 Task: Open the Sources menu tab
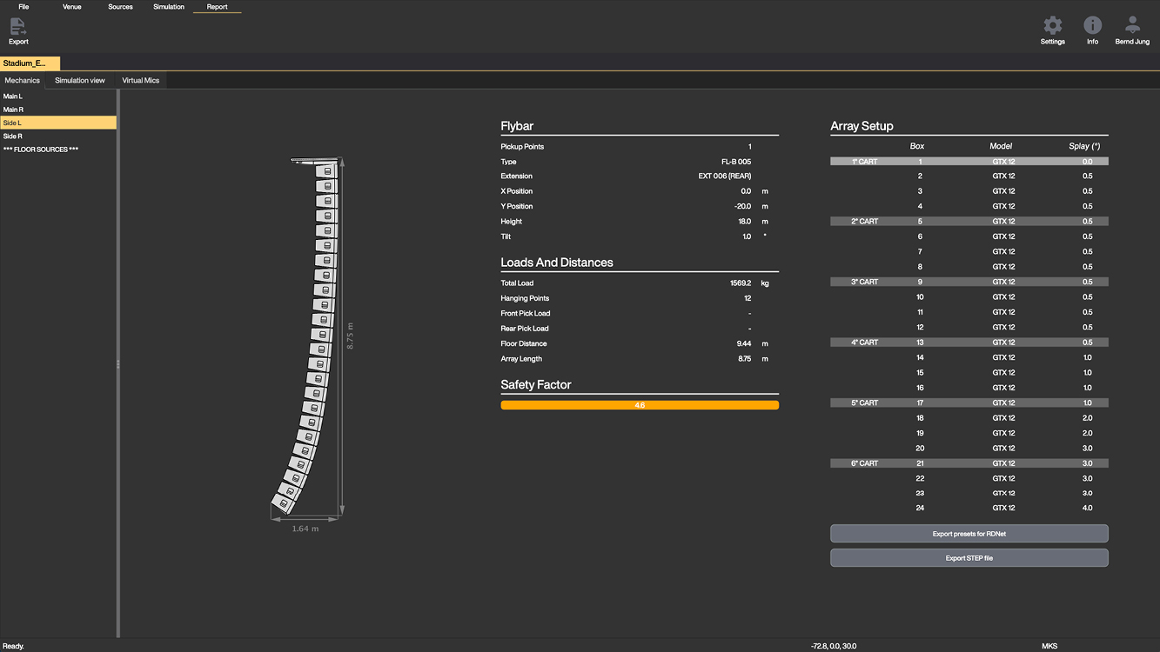point(120,7)
